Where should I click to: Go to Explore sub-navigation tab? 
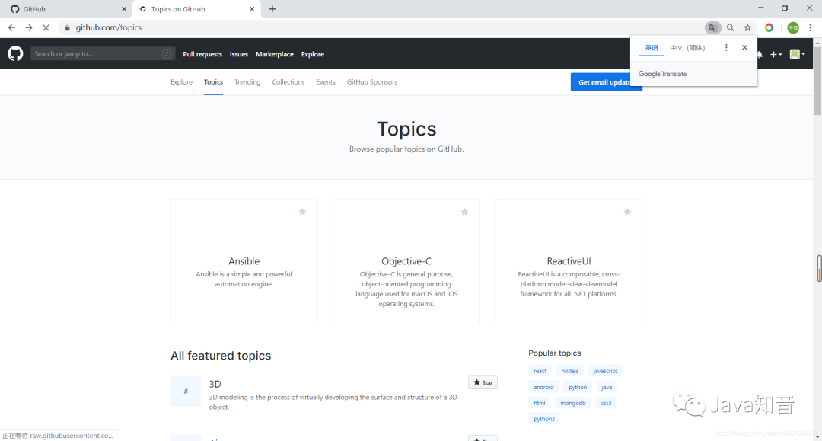pyautogui.click(x=181, y=81)
